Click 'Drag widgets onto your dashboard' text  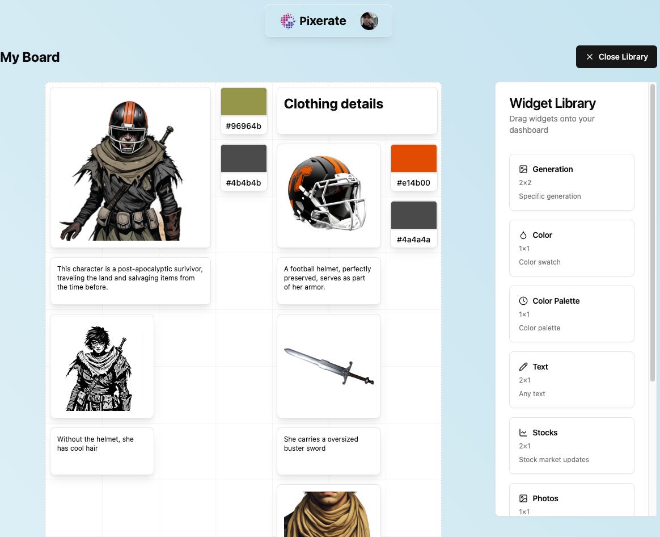click(x=552, y=124)
